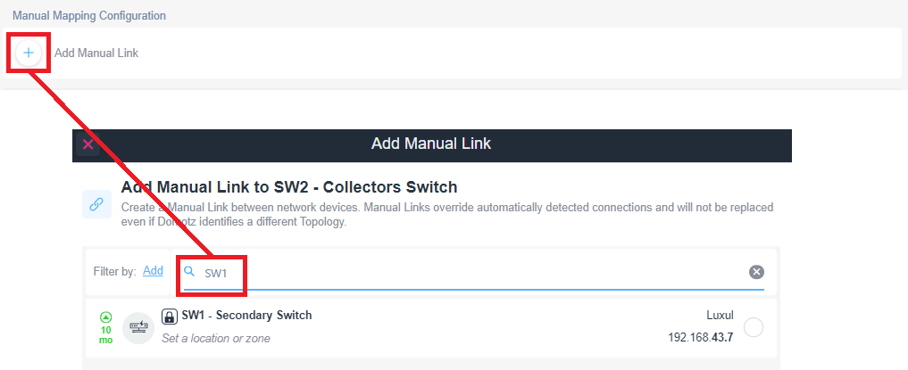The height and width of the screenshot is (370, 908).
Task: Click the Manual Mapping Configuration heading
Action: coord(89,16)
